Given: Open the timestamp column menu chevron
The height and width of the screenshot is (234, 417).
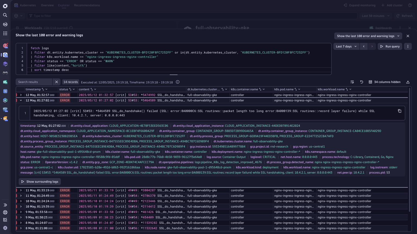Looking at the screenshot, I should (x=46, y=89).
